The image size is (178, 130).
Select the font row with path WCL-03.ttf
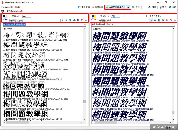tap(35, 66)
